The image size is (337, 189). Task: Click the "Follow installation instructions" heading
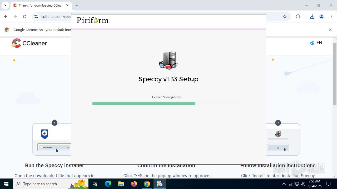(278, 165)
